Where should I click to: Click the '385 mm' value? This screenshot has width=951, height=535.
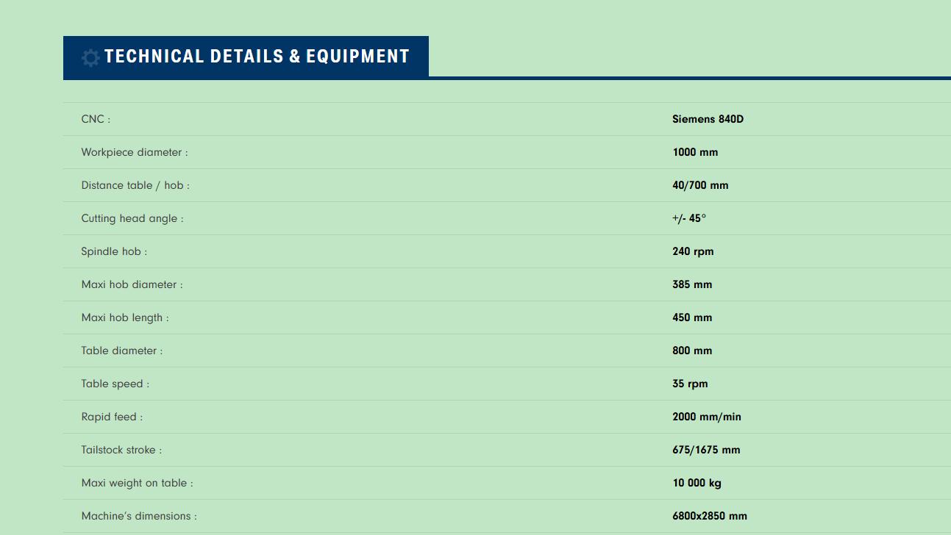click(692, 284)
